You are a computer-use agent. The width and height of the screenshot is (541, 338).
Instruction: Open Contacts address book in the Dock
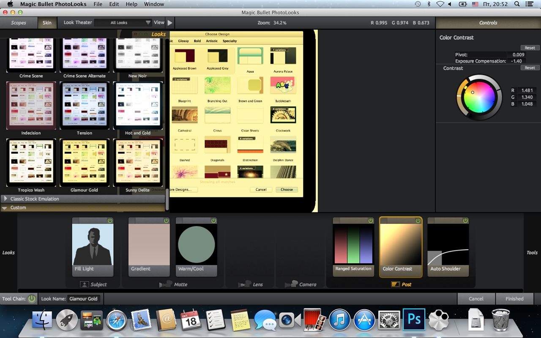(x=166, y=321)
